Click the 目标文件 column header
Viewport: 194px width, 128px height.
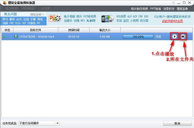(x=36, y=30)
